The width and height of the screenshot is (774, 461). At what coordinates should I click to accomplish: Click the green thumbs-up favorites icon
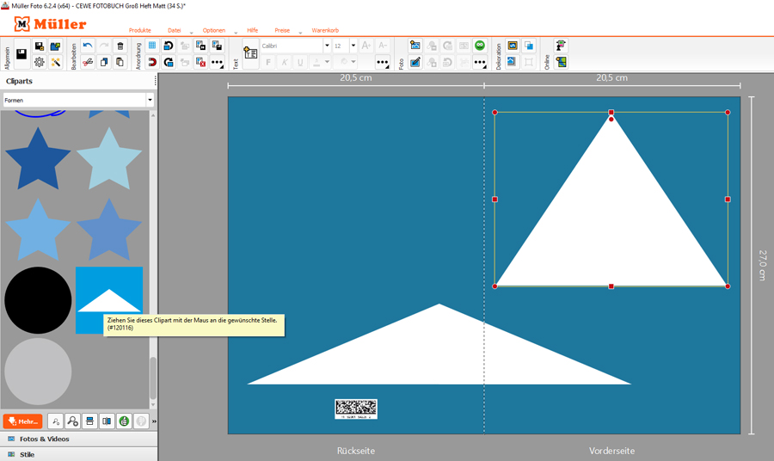pos(124,421)
